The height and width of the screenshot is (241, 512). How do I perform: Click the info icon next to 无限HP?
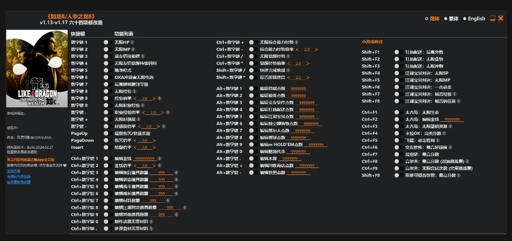[x=132, y=42]
